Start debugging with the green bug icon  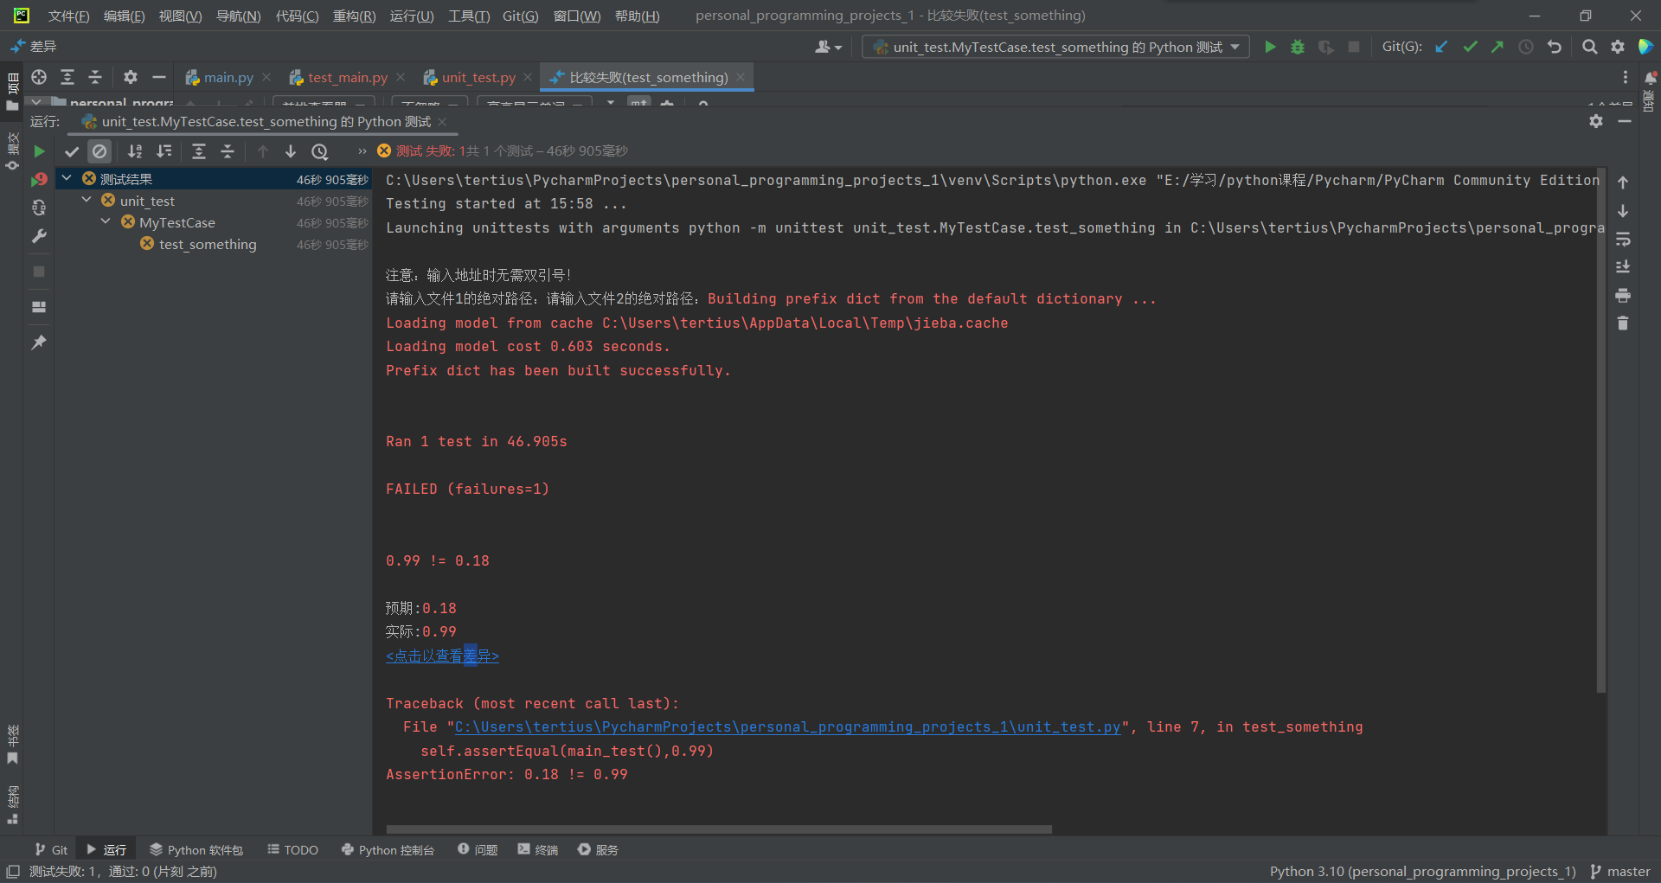[1298, 47]
